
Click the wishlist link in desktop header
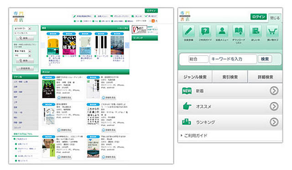point(136,16)
